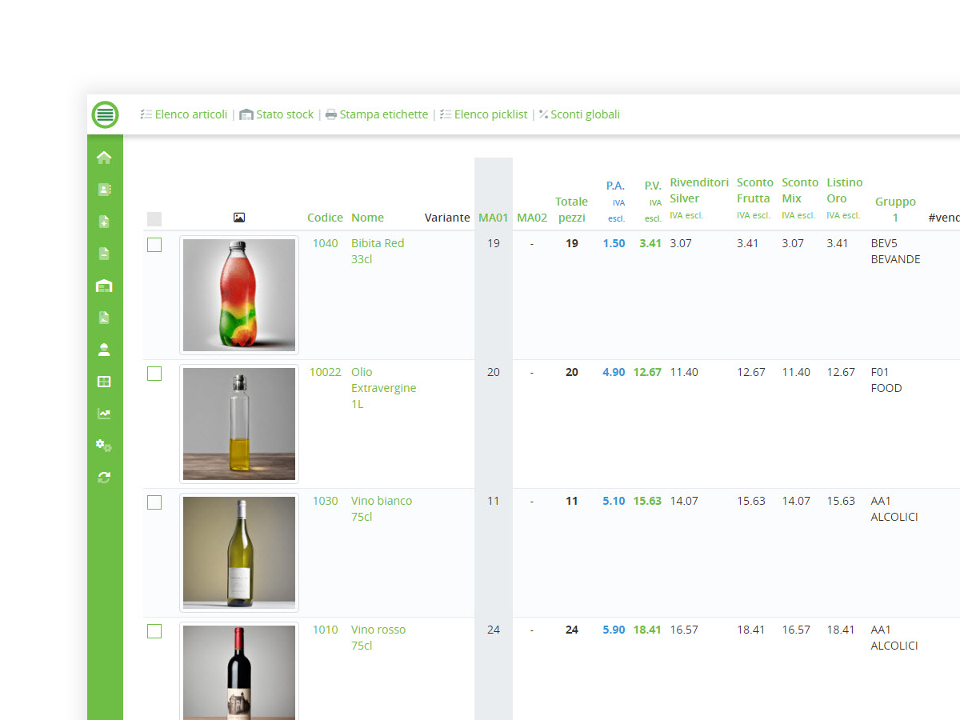This screenshot has height=720, width=960.
Task: Go to Home from the sidebar
Action: click(104, 158)
